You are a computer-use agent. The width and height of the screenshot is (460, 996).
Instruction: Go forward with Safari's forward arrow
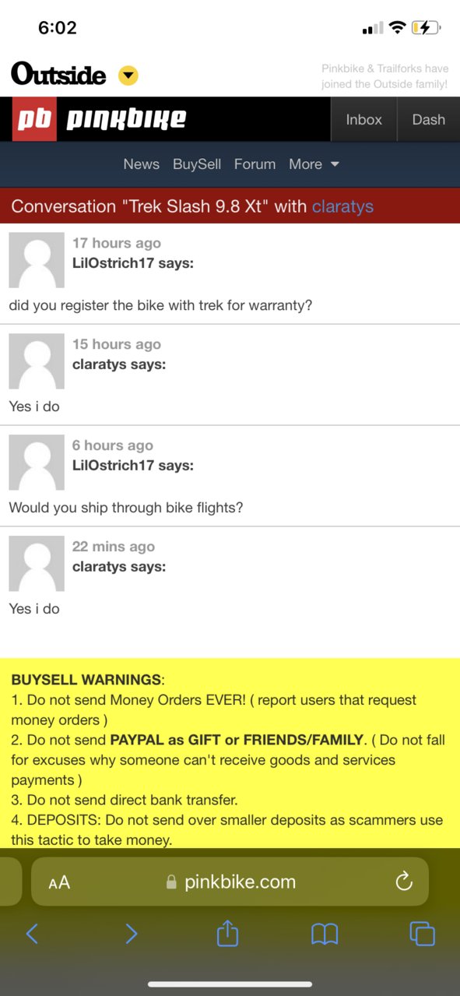131,934
